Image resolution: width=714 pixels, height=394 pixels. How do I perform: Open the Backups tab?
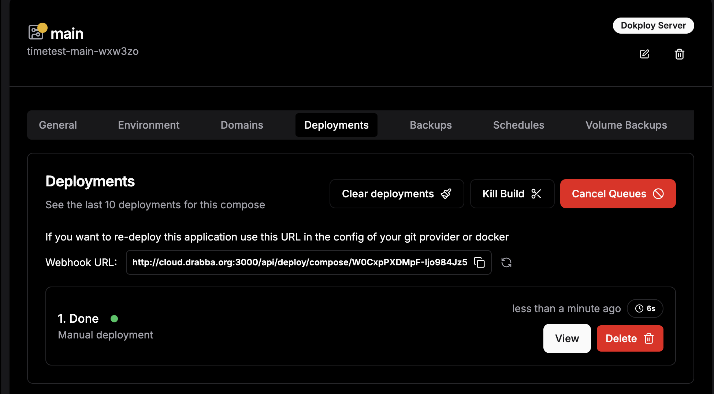click(x=431, y=125)
